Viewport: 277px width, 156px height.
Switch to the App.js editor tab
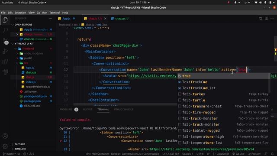67,19
